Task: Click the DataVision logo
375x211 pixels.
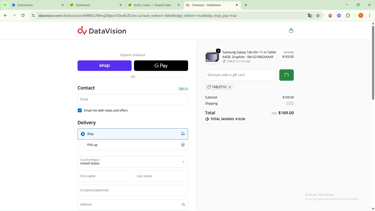Action: coord(102,30)
